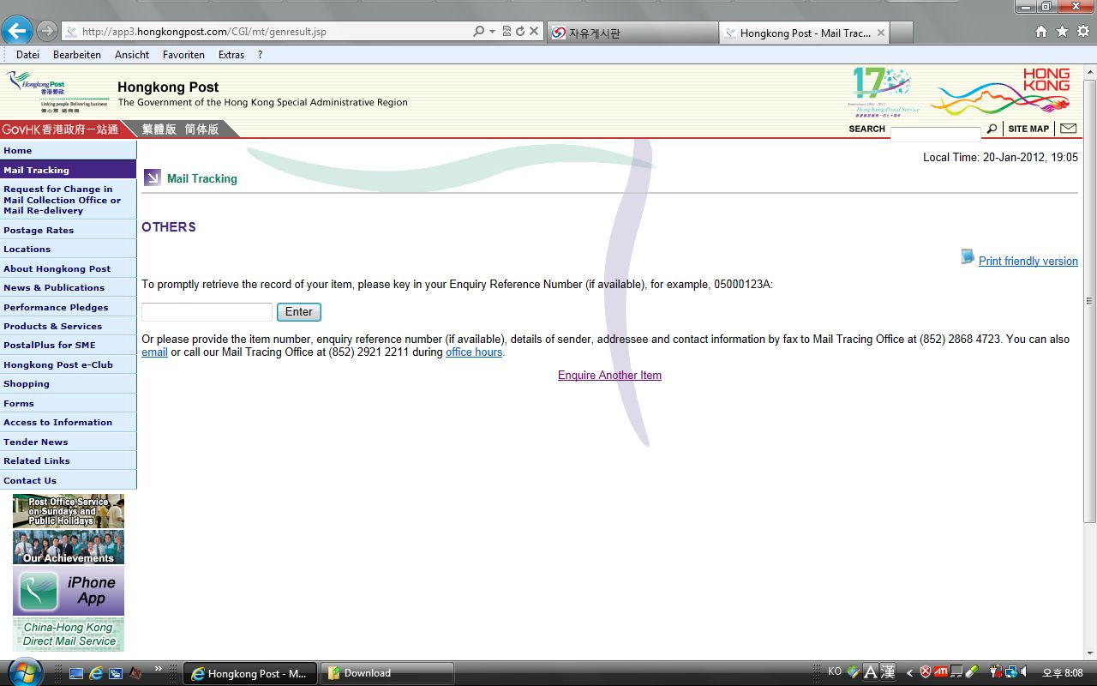Stop loading with the address bar X icon
The width and height of the screenshot is (1097, 686).
pyautogui.click(x=533, y=32)
